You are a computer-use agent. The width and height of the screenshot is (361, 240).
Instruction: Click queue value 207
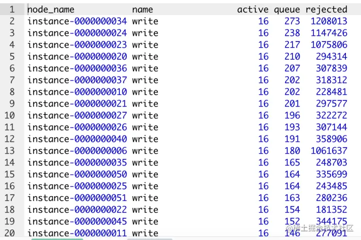292,68
